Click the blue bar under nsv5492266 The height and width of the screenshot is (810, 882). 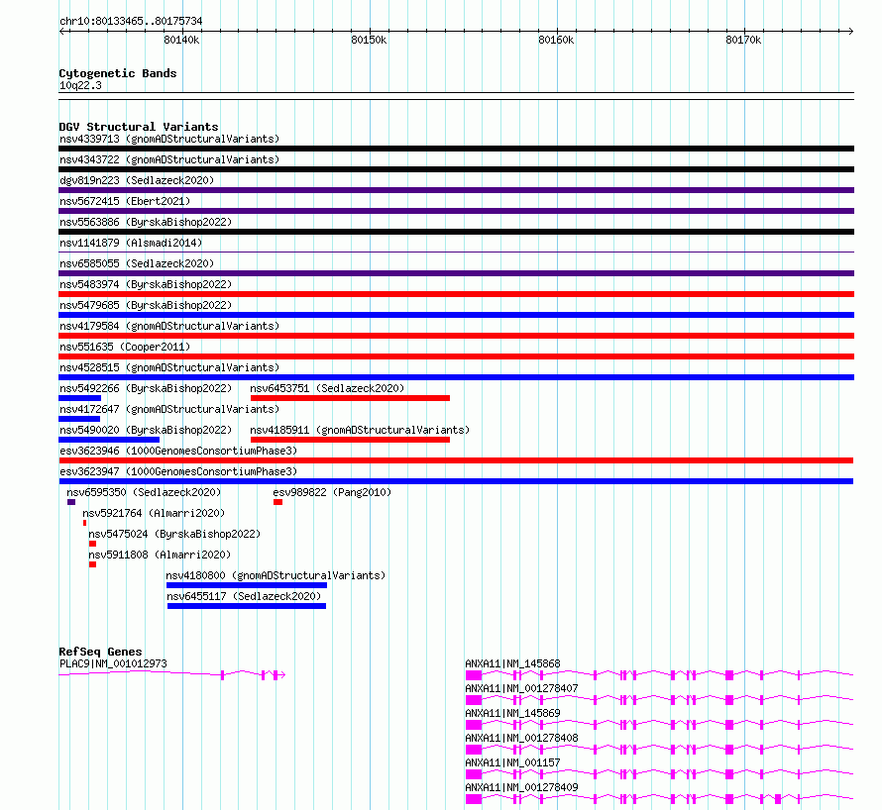click(80, 398)
